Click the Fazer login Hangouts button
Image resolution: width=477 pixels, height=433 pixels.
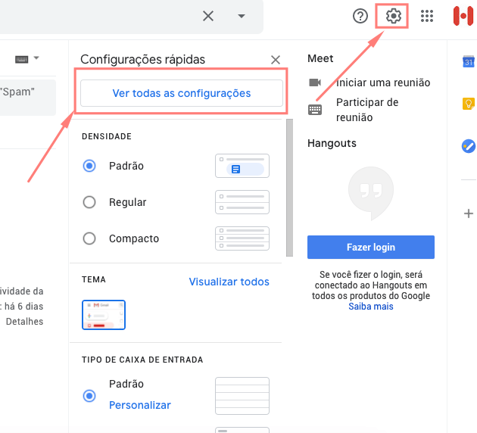371,247
